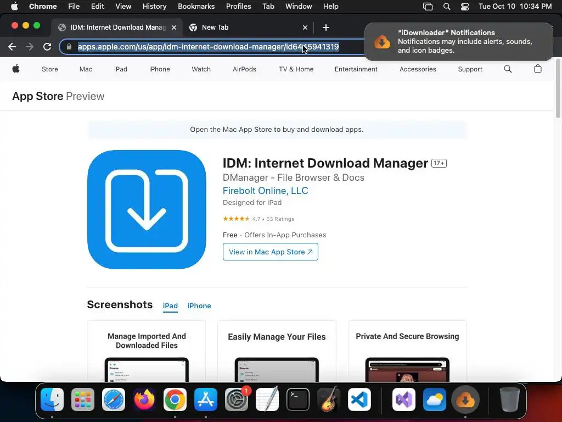Open the Apple site search magnifier icon

tap(508, 69)
